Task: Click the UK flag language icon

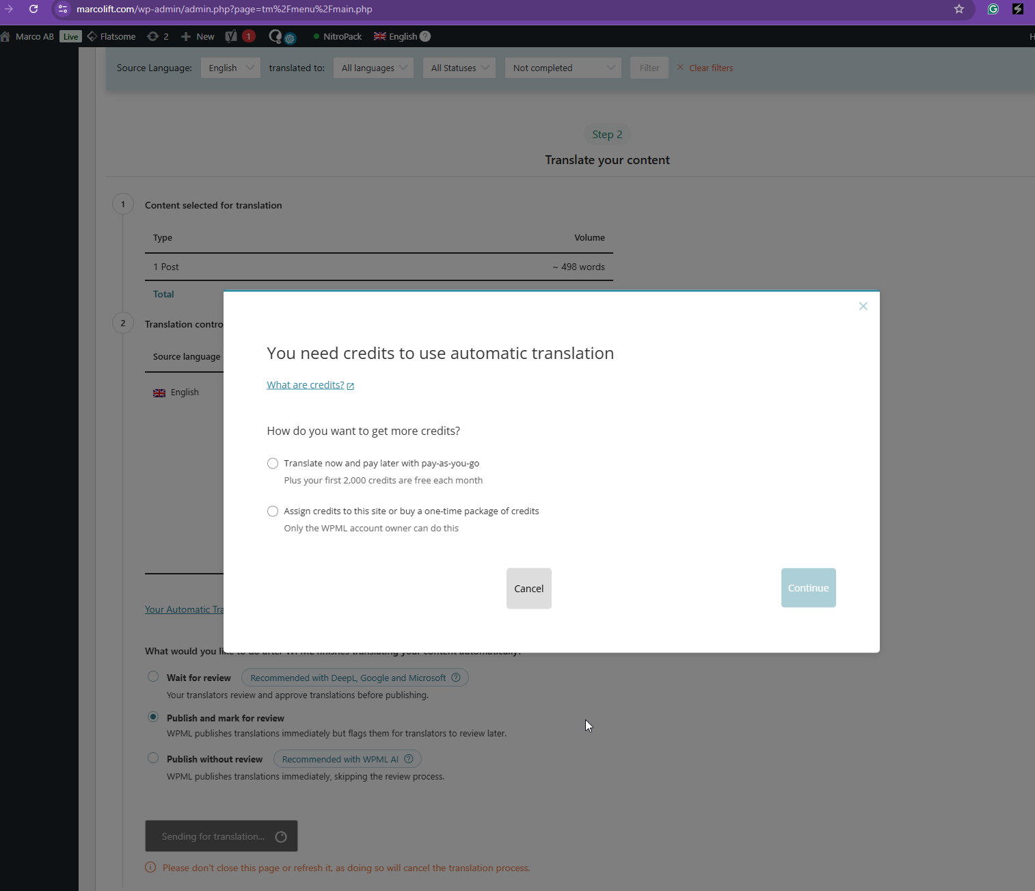Action: pos(380,36)
